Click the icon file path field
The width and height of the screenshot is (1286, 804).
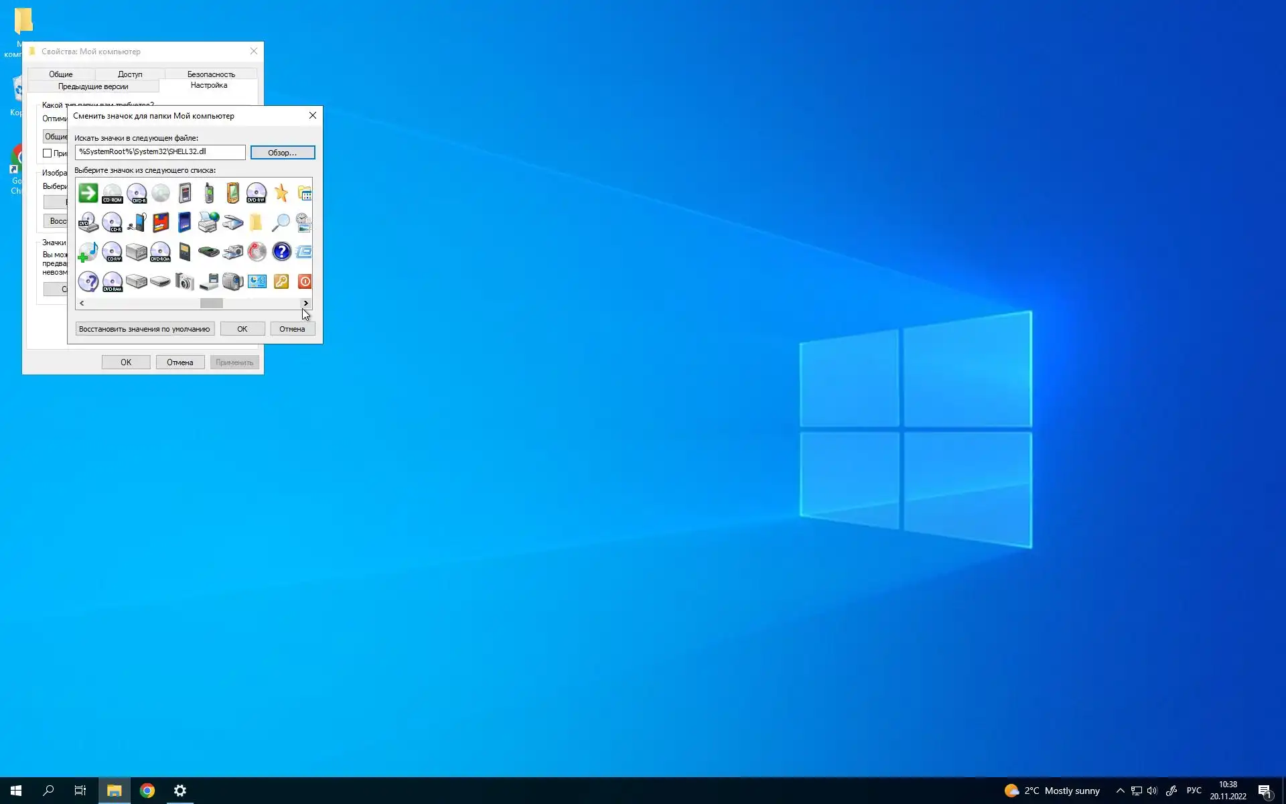click(x=159, y=152)
